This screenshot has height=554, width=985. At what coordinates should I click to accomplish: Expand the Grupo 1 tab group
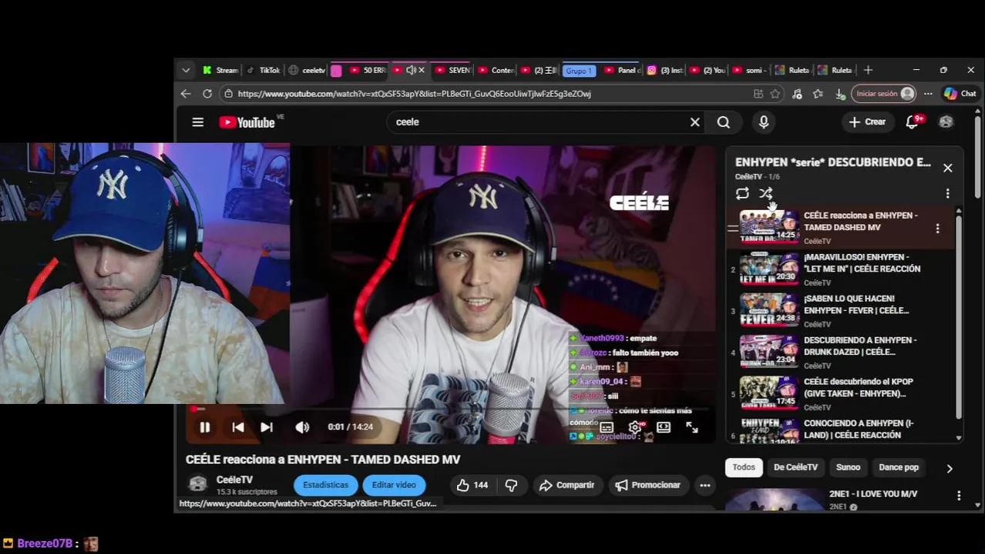[x=578, y=71]
